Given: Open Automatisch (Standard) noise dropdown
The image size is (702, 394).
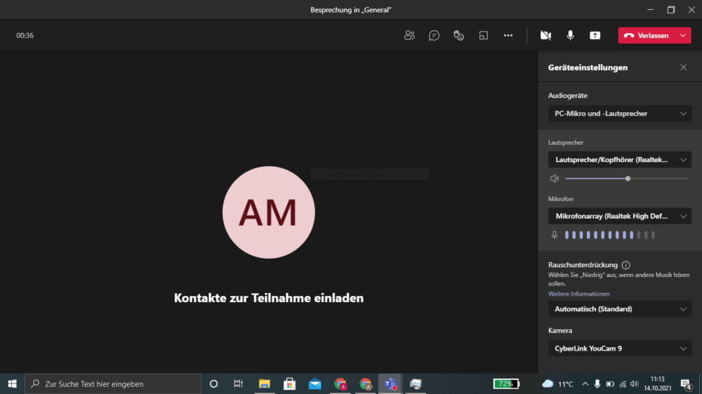Looking at the screenshot, I should pyautogui.click(x=620, y=309).
